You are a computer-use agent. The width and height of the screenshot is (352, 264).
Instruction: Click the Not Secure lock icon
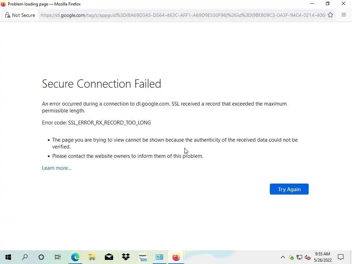pyautogui.click(x=8, y=15)
